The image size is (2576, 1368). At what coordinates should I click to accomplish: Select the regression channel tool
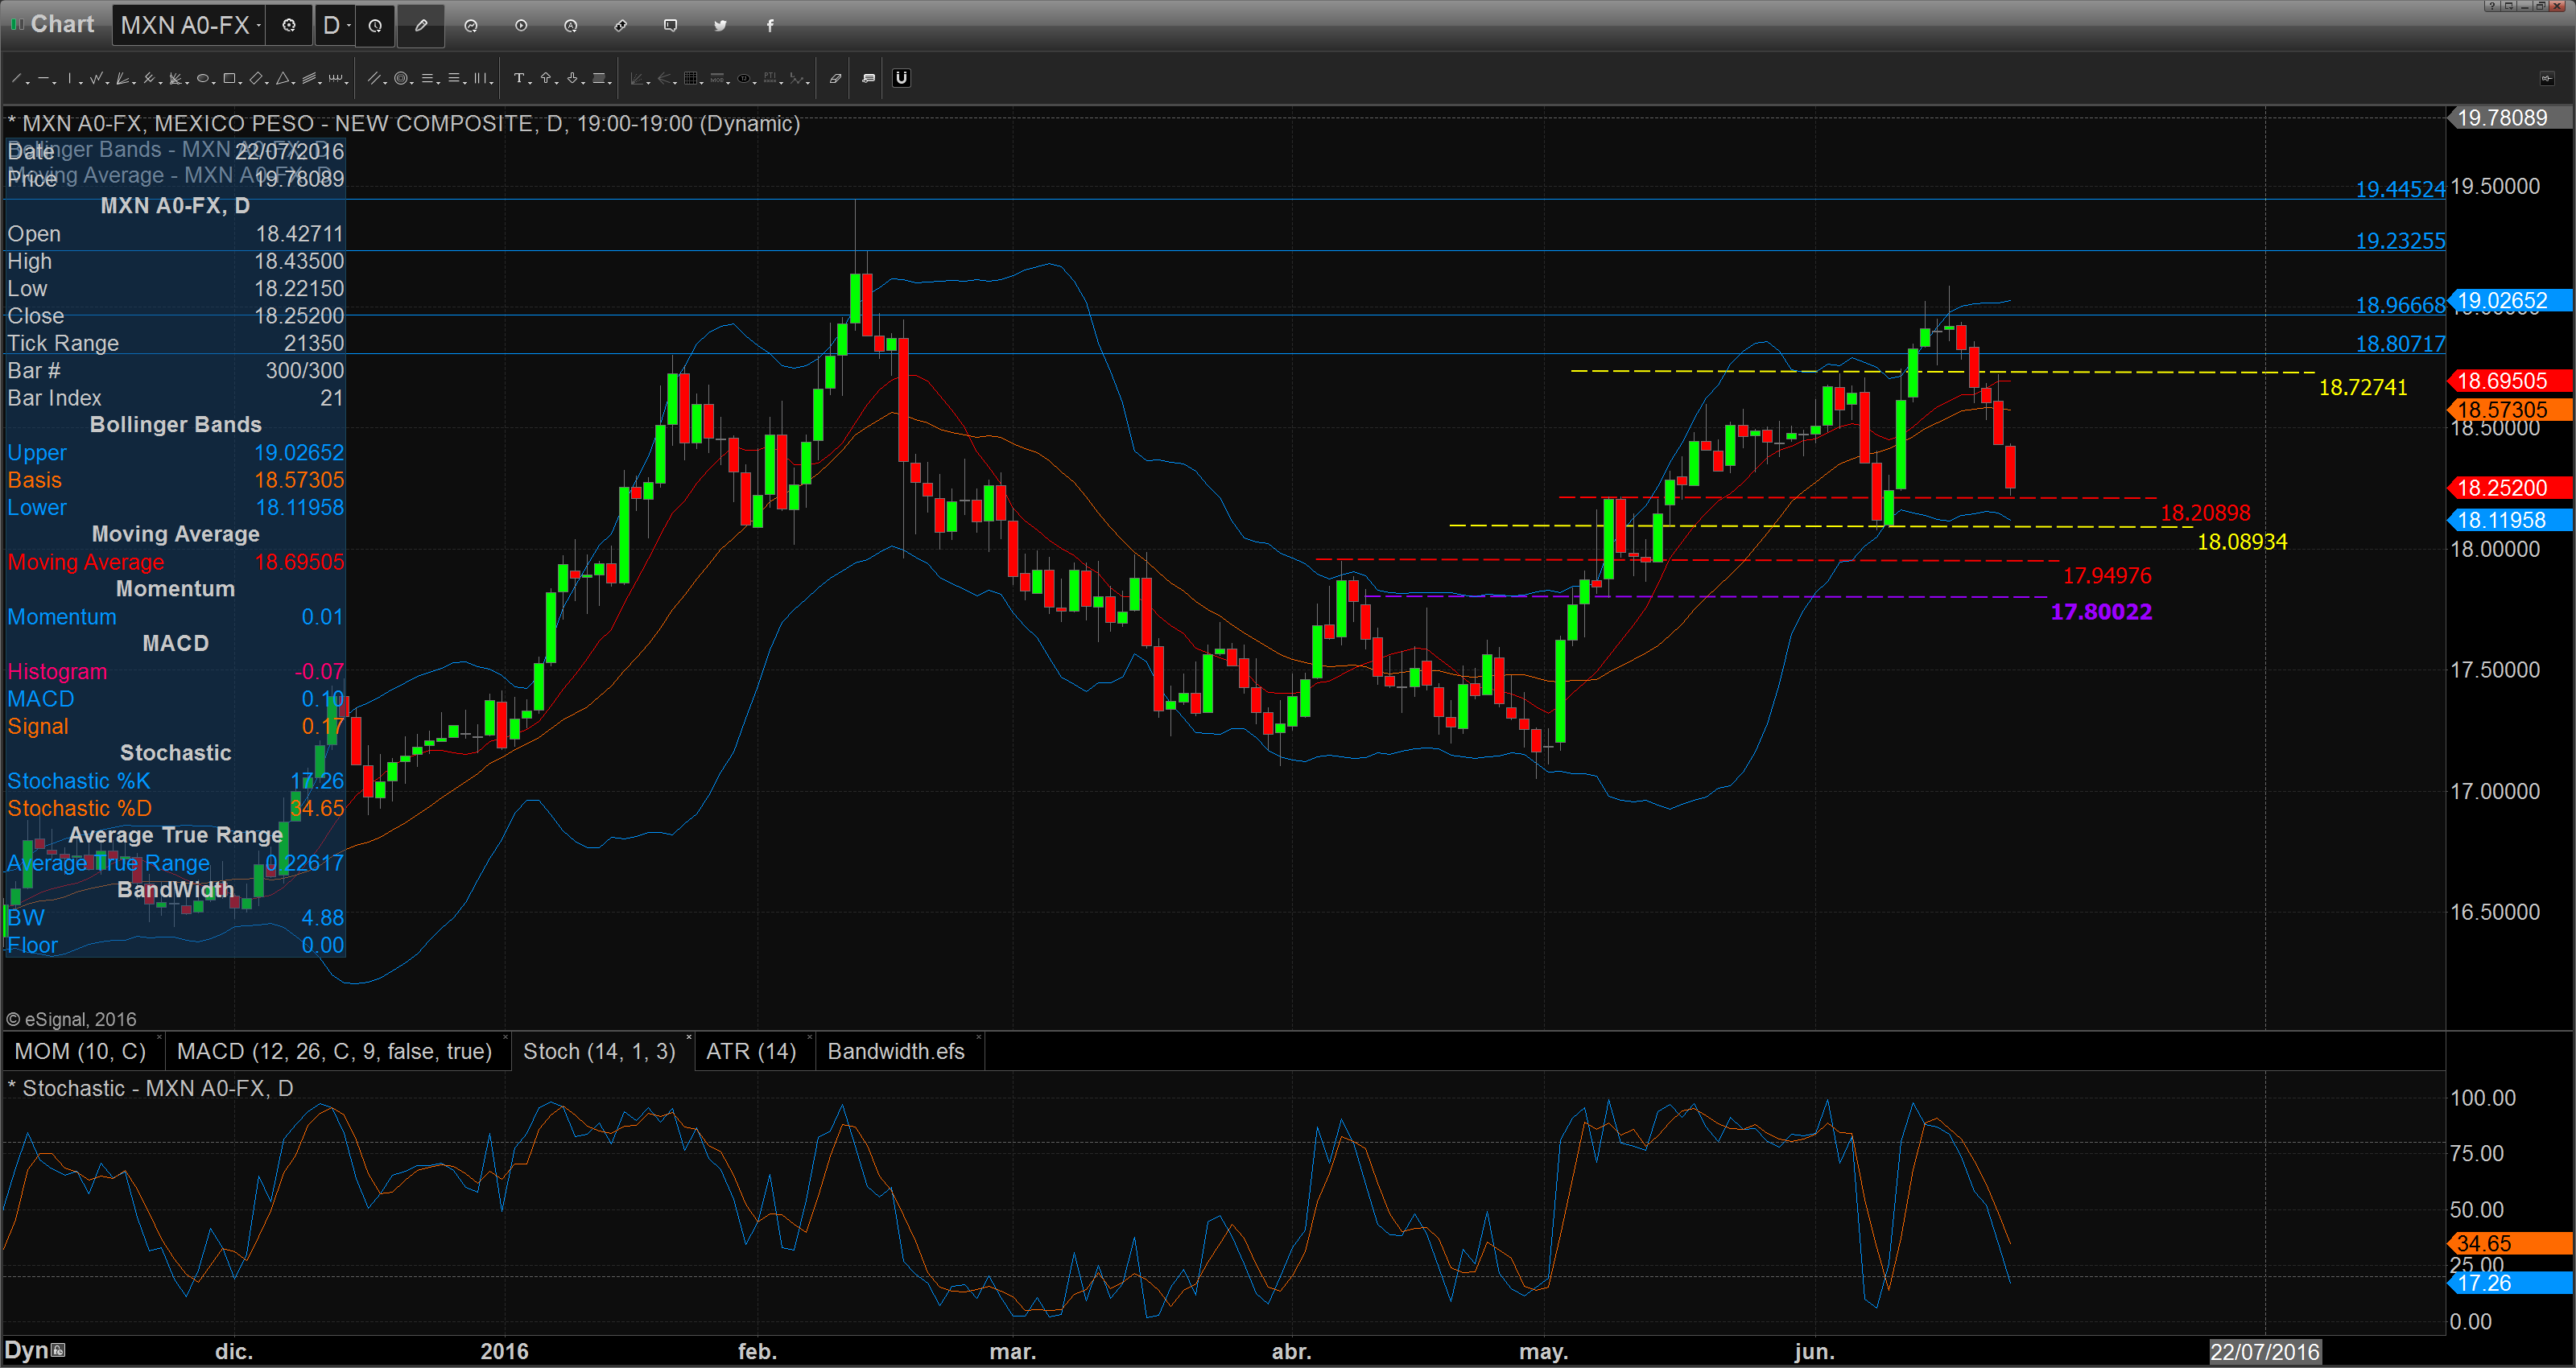click(x=309, y=78)
